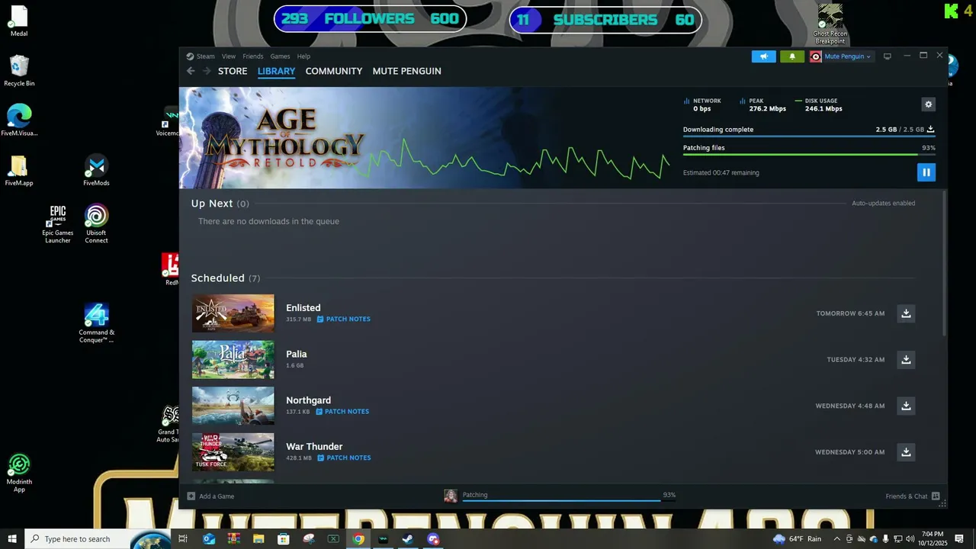
Task: Open Task View on the taskbar
Action: pos(183,539)
